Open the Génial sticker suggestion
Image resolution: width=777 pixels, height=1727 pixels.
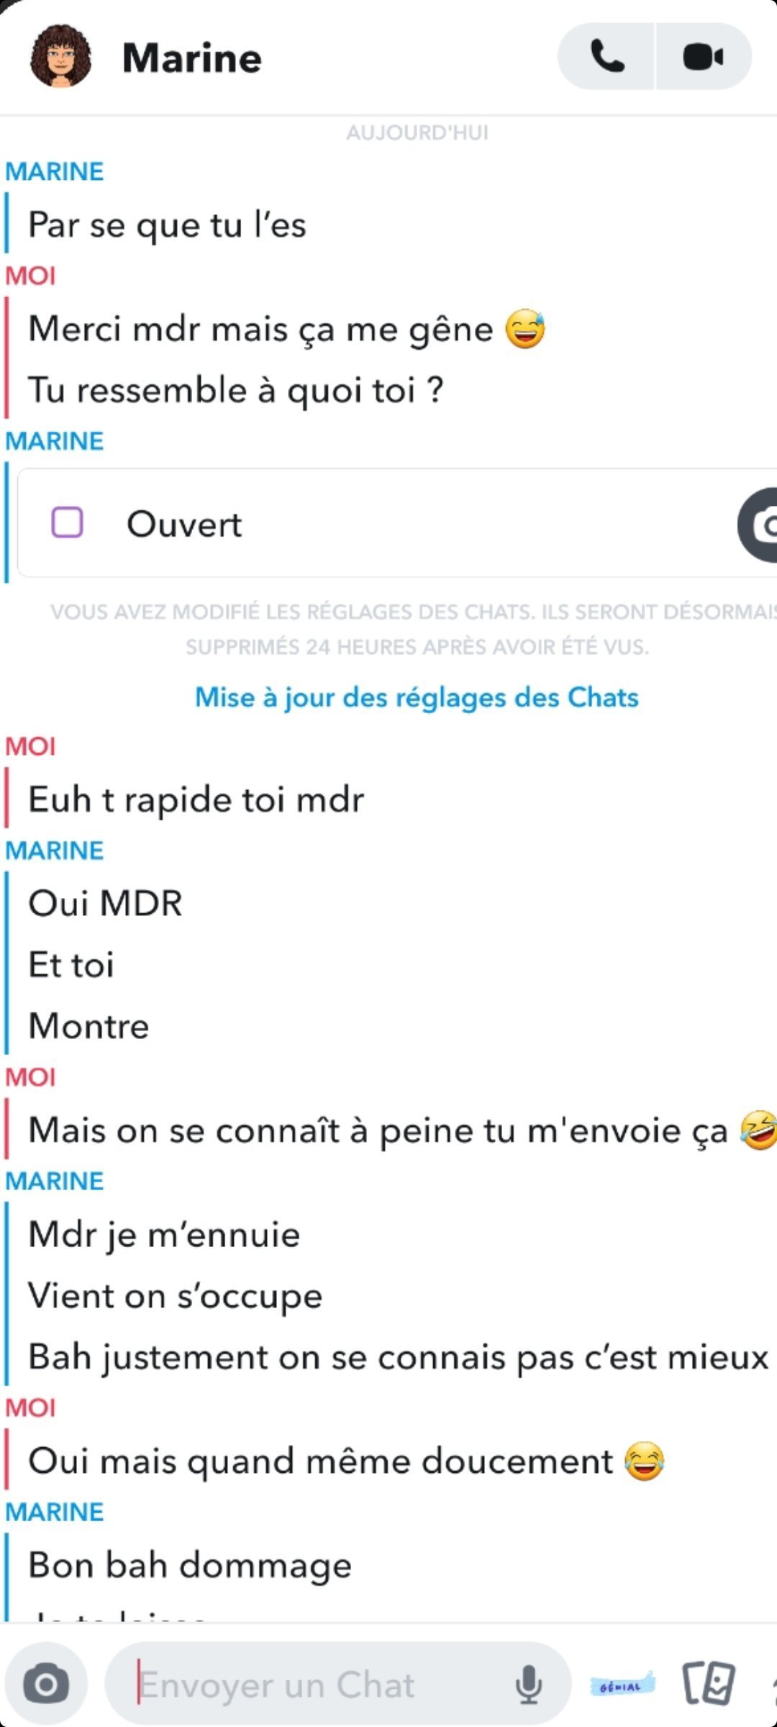coord(622,1685)
